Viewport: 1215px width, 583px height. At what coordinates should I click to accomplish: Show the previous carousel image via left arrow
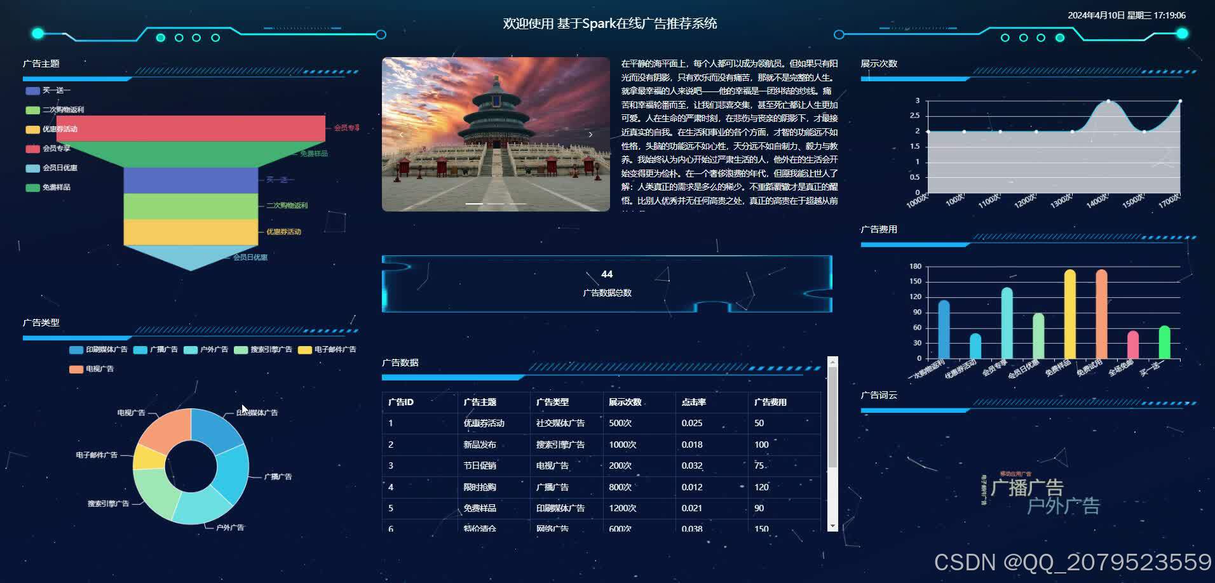[x=402, y=134]
